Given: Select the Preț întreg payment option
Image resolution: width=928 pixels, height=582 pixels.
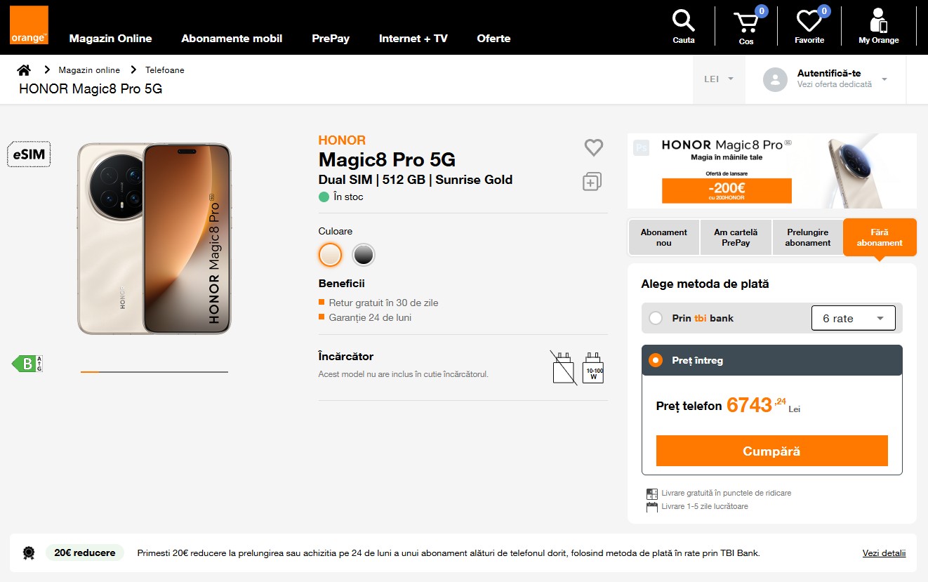Looking at the screenshot, I should coord(656,360).
